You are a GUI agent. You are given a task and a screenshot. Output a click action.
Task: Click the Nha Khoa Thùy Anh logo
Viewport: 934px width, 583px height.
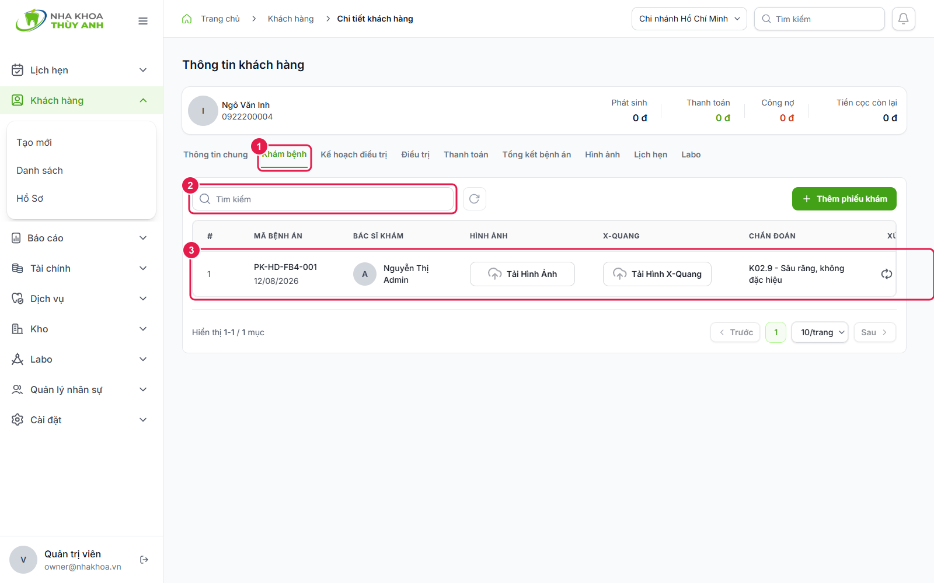click(x=60, y=20)
